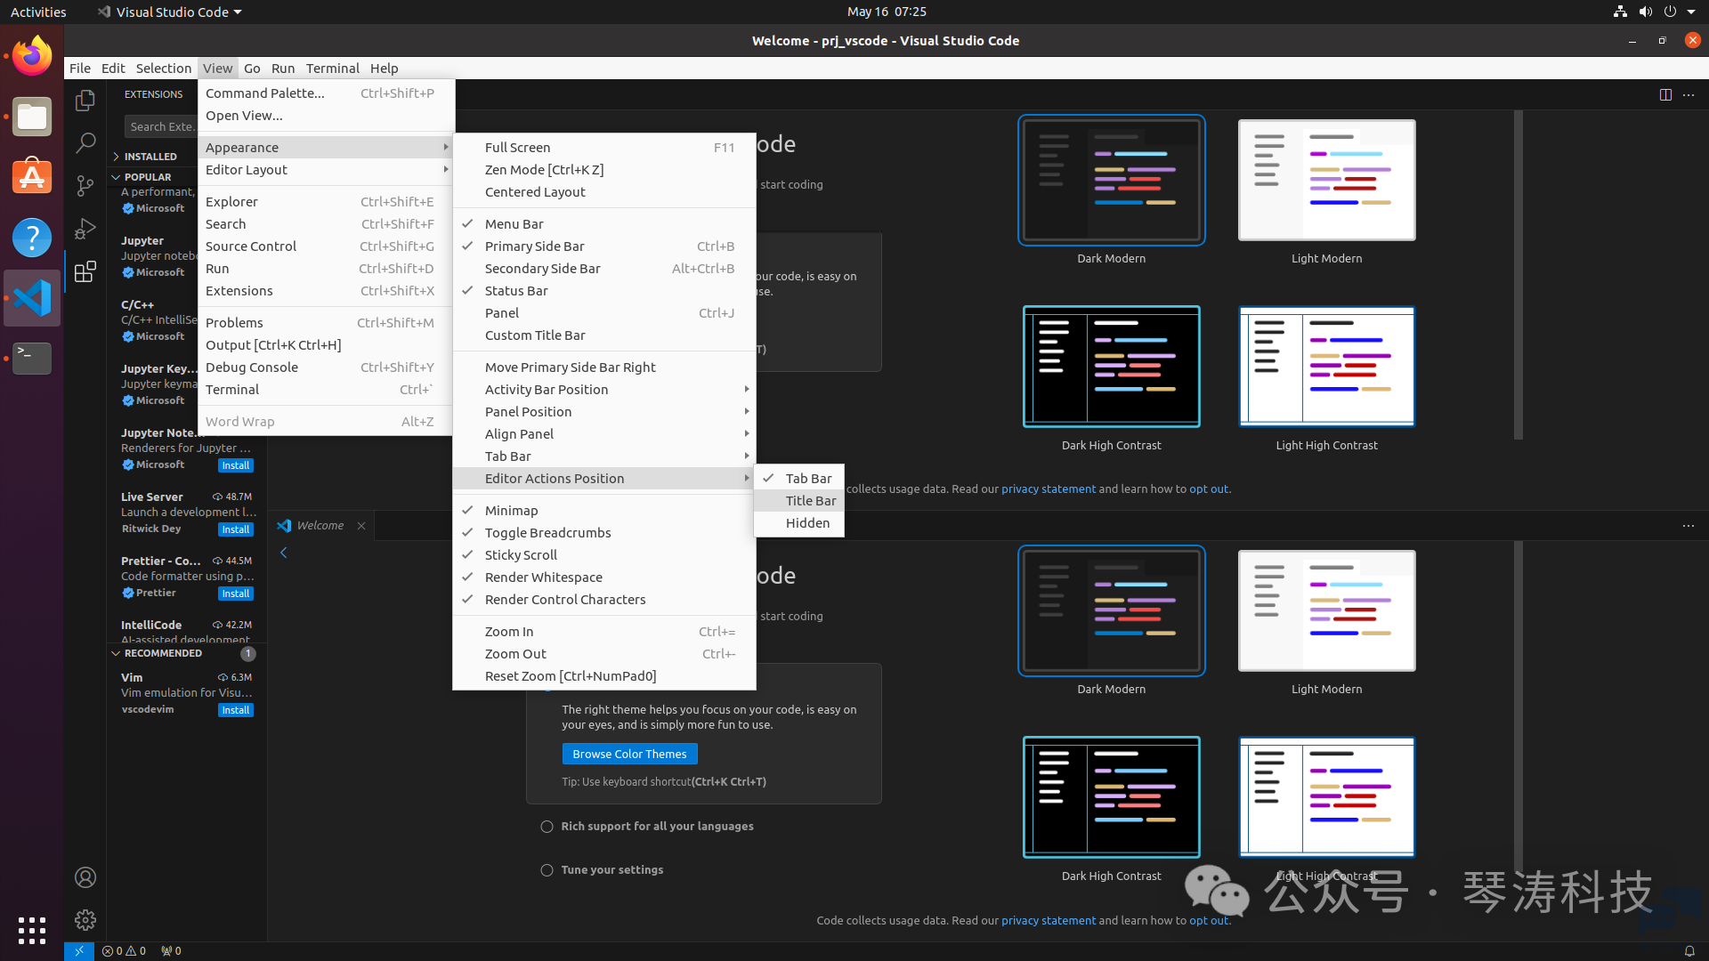The image size is (1709, 961).
Task: Toggle the Render Whitespace entry
Action: pos(604,577)
